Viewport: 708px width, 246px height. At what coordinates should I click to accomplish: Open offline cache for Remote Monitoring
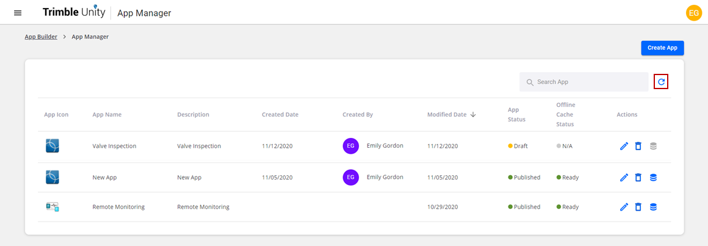coord(653,207)
